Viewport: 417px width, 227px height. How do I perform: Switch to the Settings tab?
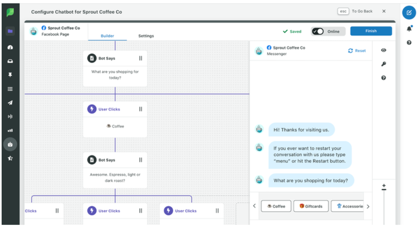(x=146, y=36)
